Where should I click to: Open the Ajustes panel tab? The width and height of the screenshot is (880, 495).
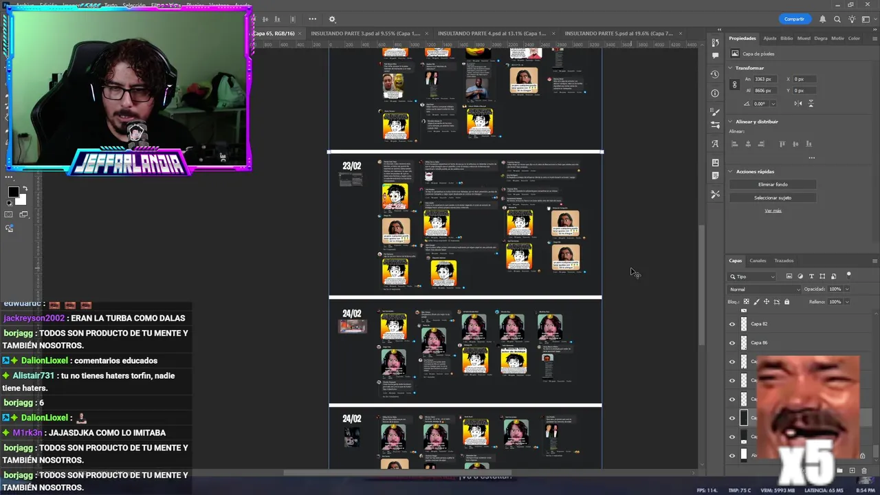coord(770,38)
